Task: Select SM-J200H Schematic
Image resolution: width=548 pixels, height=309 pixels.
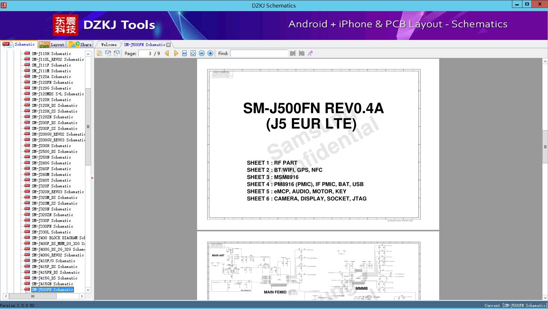Action: (x=51, y=146)
